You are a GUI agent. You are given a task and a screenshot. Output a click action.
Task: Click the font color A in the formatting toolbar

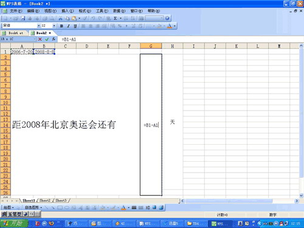point(170,26)
